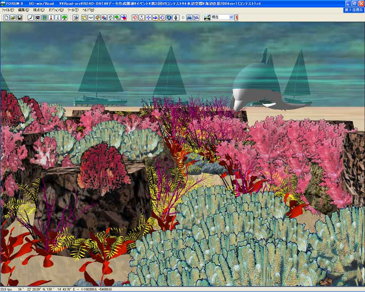The height and width of the screenshot is (292, 365).
Task: Click the signboard icon in toolbar
Action: [97, 18]
